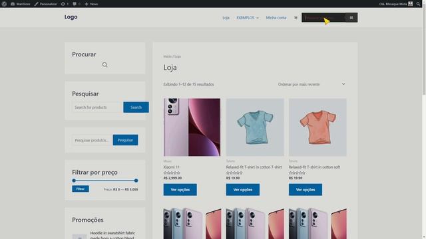The height and width of the screenshot is (239, 426).
Task: Click the star rating under cotton soft
Action: pyautogui.click(x=297, y=173)
